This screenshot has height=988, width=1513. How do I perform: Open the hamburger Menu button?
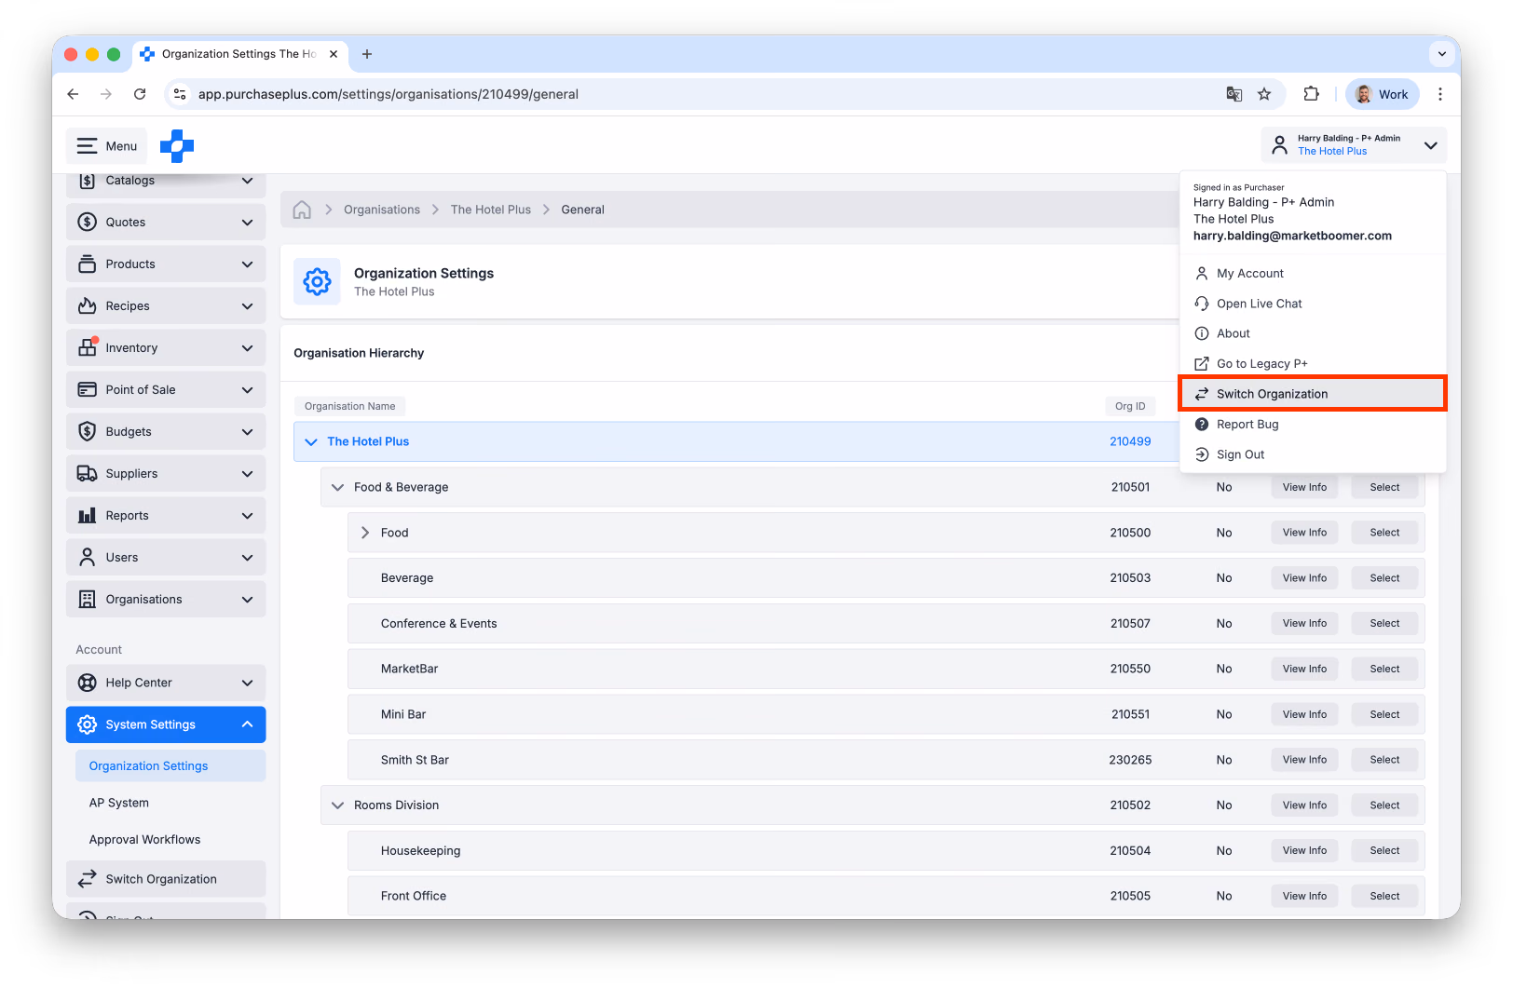[x=107, y=146]
